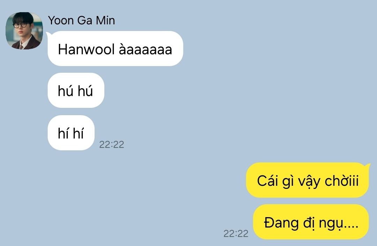Tap the "hú hú" message bubble

coord(76,90)
